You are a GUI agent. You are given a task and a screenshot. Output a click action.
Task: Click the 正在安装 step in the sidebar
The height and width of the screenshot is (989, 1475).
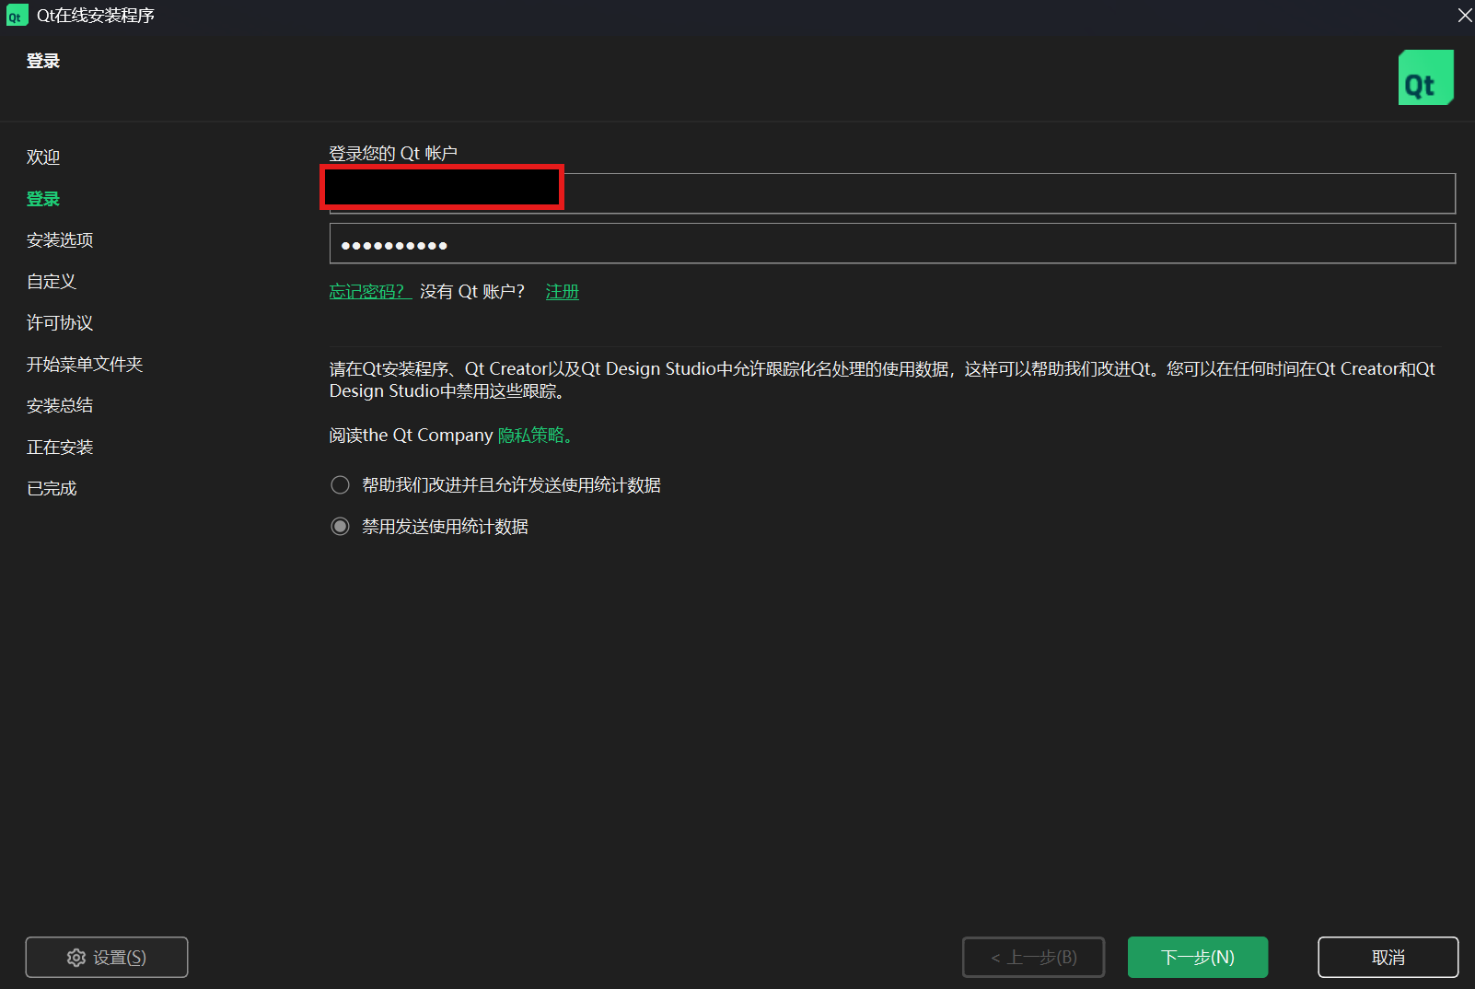60,448
